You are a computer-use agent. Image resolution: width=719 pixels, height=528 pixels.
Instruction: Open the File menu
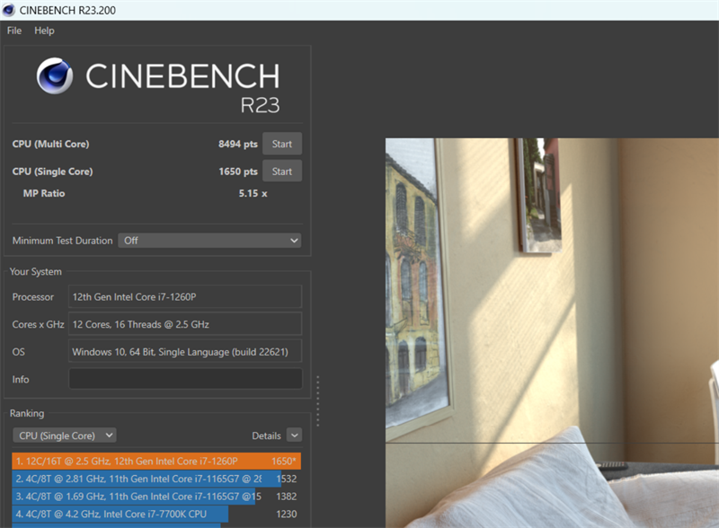tap(14, 31)
